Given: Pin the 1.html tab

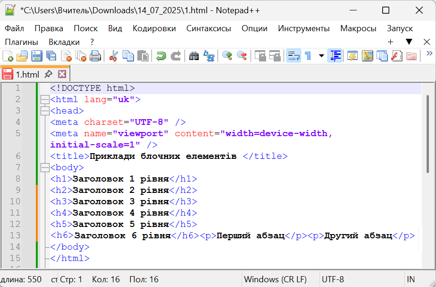Looking at the screenshot, I should pyautogui.click(x=48, y=74).
